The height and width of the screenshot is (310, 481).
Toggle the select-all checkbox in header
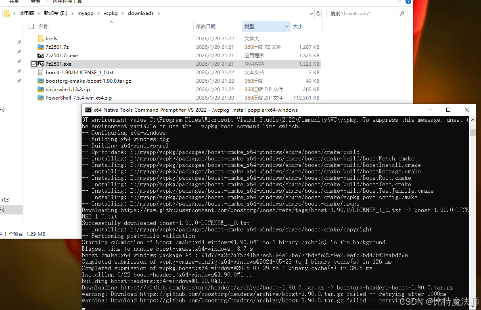point(31,26)
